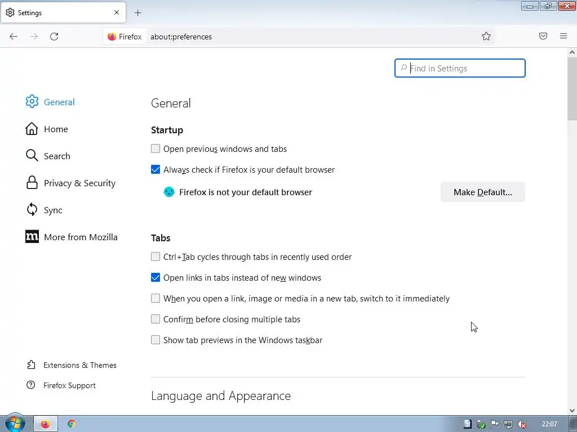Click the first system tray icon before the USB icon

pos(467,424)
